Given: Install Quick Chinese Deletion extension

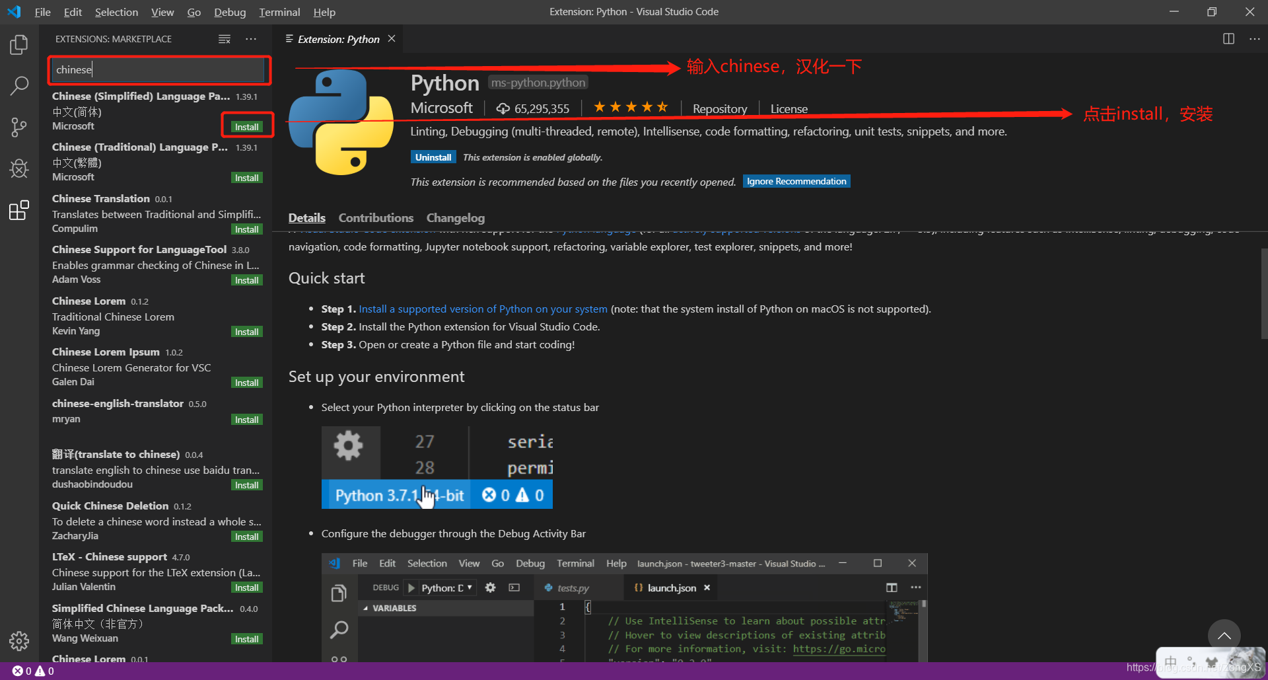Looking at the screenshot, I should click(x=246, y=537).
